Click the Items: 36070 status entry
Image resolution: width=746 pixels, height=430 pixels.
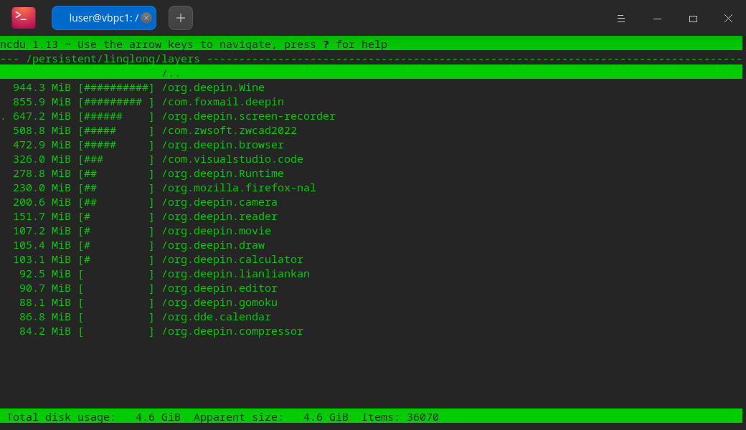click(400, 417)
